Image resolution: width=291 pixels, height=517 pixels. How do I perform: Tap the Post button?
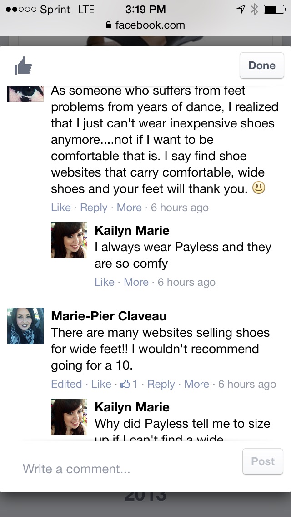(x=263, y=461)
